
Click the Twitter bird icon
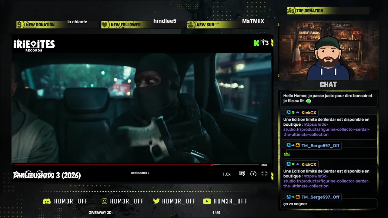pos(156,201)
